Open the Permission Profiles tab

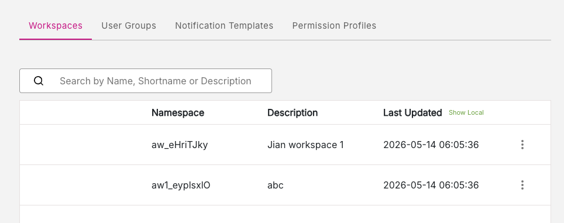coord(334,26)
